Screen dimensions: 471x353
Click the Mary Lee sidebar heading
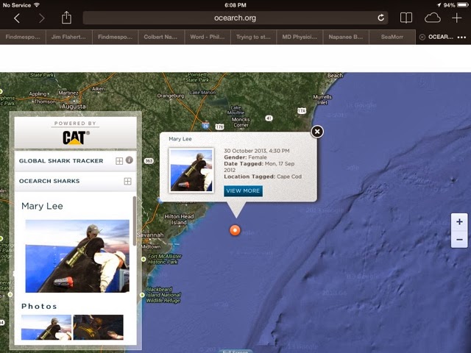pos(42,206)
